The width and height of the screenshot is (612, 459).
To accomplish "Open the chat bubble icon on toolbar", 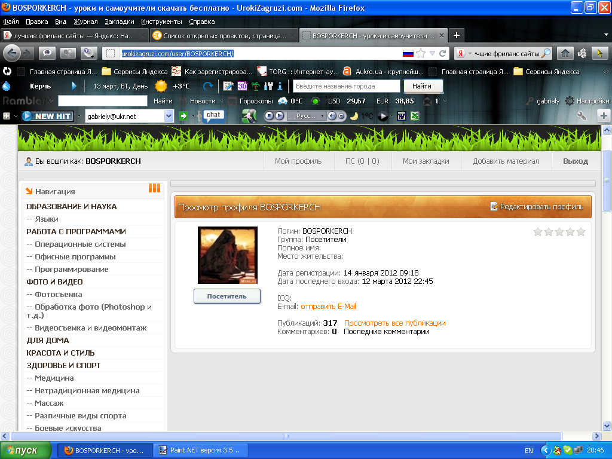I will click(213, 115).
